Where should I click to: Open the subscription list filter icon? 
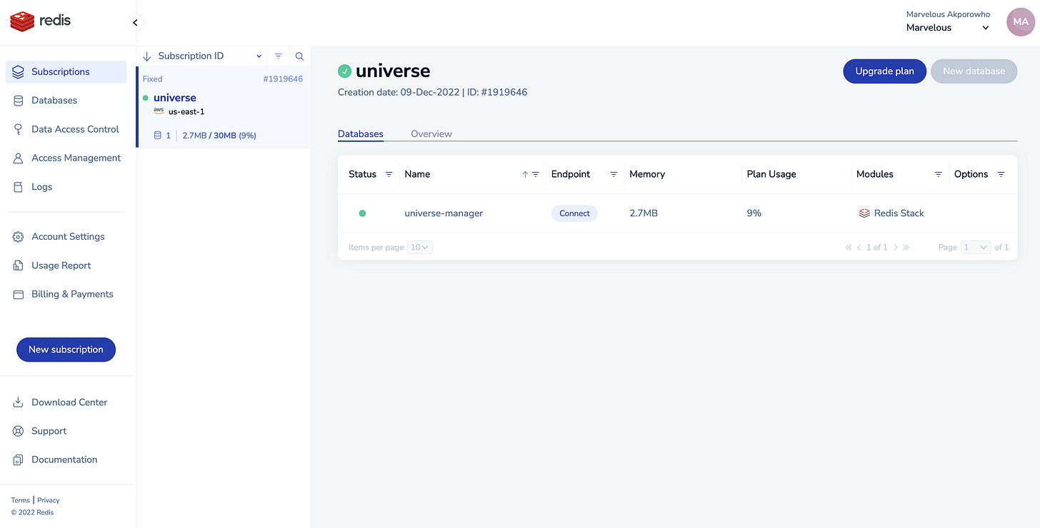279,56
